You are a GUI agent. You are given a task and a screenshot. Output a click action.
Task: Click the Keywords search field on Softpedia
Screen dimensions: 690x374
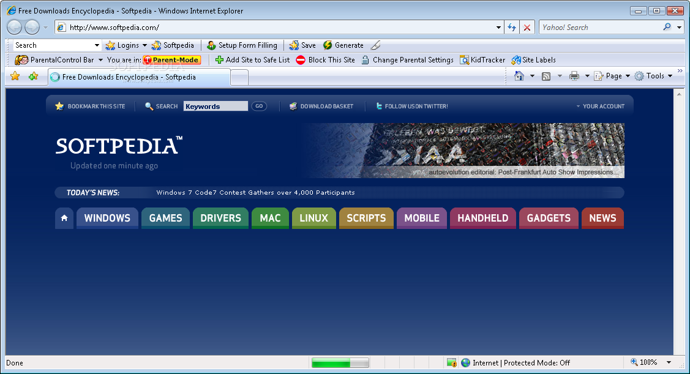(x=216, y=106)
